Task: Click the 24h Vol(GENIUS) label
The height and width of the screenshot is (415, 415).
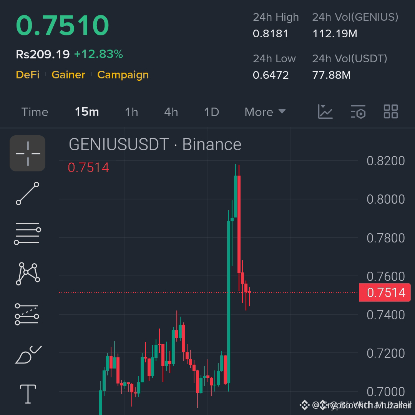Action: (x=355, y=17)
